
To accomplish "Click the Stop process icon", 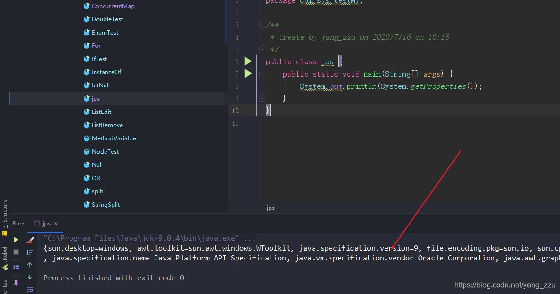I will [16, 251].
